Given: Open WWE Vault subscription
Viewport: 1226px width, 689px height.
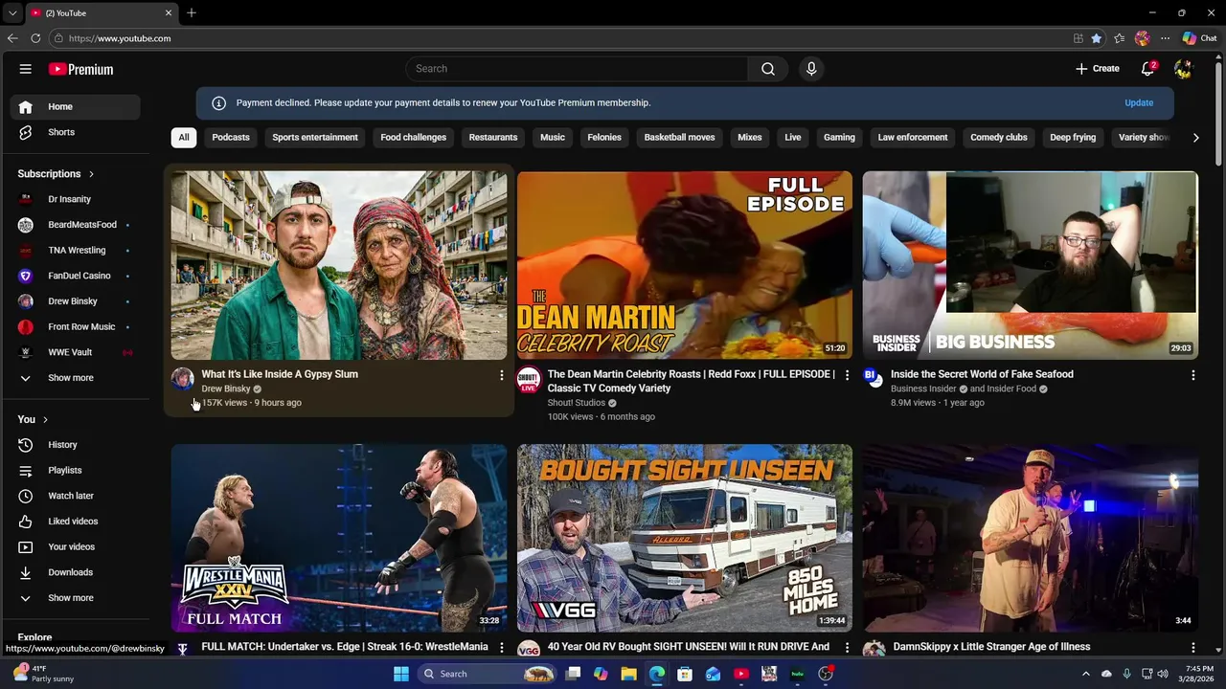Looking at the screenshot, I should coord(75,352).
